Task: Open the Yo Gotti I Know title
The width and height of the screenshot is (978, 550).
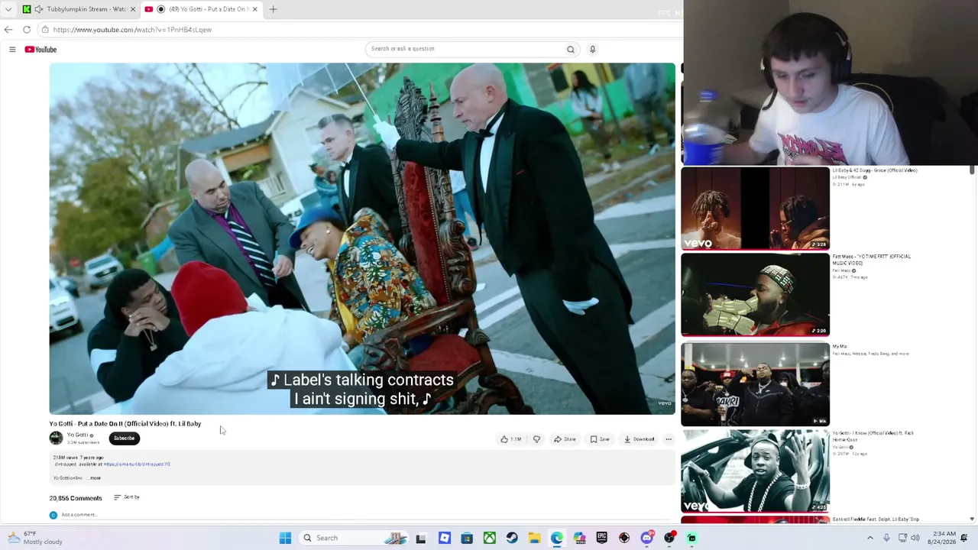Action: 873,436
